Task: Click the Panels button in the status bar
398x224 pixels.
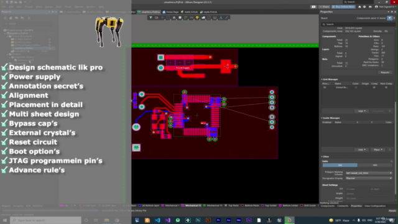Action: click(x=392, y=211)
